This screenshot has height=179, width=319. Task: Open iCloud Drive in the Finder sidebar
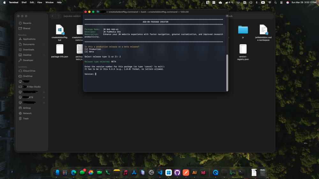point(29,71)
